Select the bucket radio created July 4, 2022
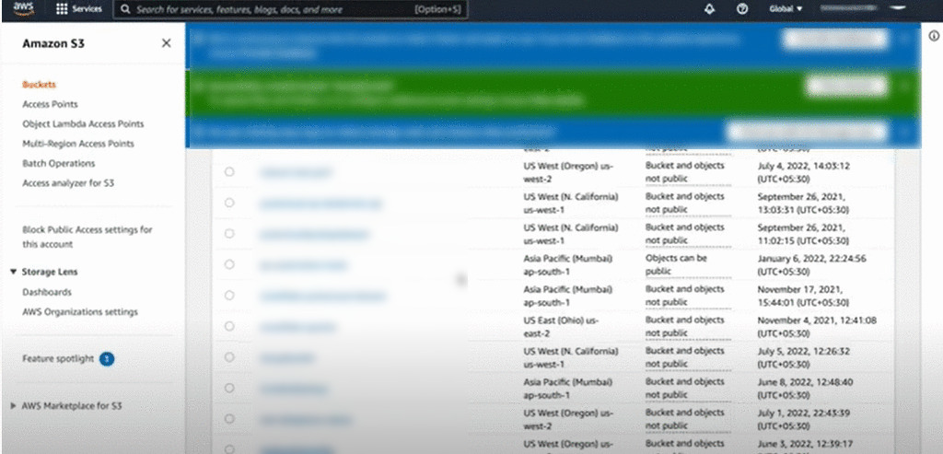 229,171
